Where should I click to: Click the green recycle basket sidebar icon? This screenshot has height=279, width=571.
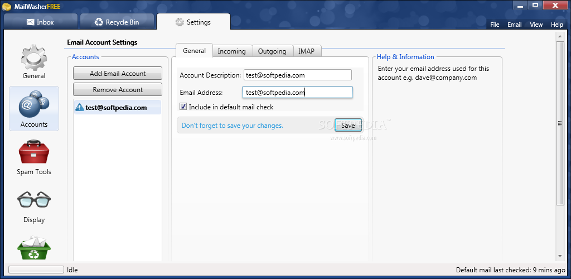pyautogui.click(x=34, y=248)
